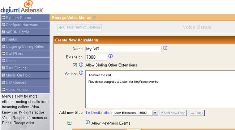
Task: Click the Manage Voice Menus title
Action: point(71,18)
